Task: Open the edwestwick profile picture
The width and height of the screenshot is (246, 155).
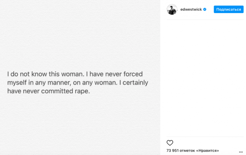Action: tap(172, 10)
